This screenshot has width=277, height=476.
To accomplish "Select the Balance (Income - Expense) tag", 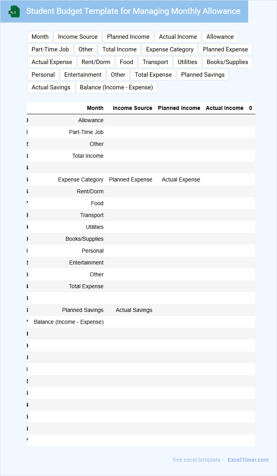I will click(x=116, y=87).
